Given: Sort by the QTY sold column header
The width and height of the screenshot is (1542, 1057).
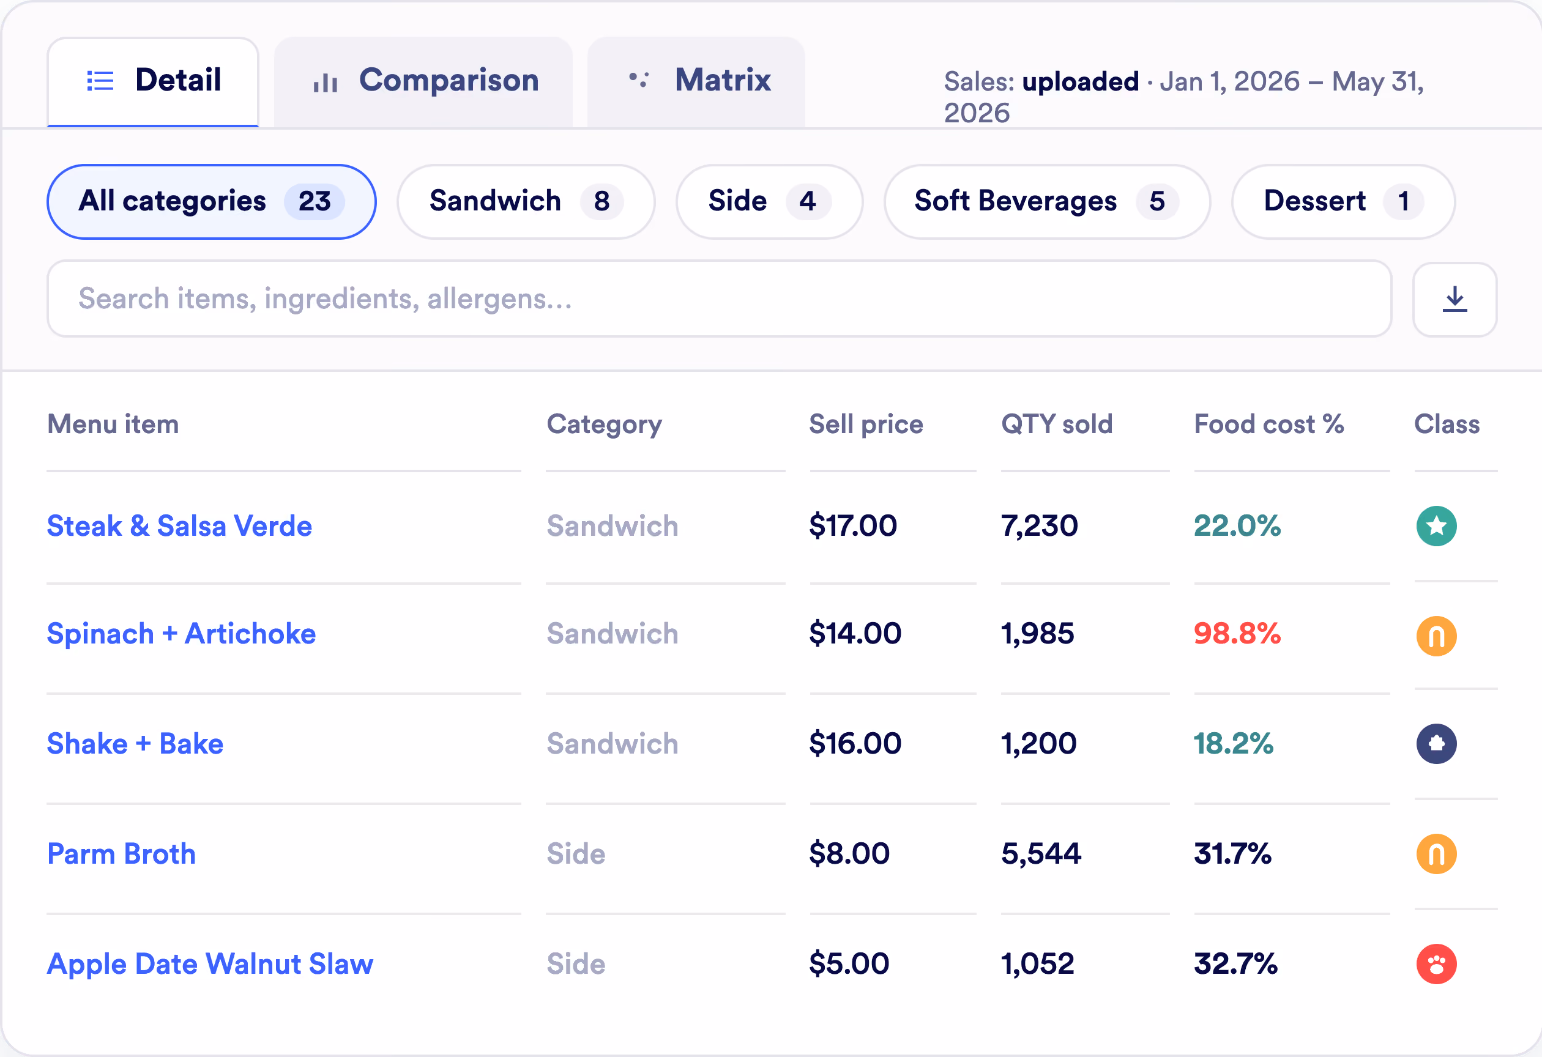Looking at the screenshot, I should (x=1057, y=425).
